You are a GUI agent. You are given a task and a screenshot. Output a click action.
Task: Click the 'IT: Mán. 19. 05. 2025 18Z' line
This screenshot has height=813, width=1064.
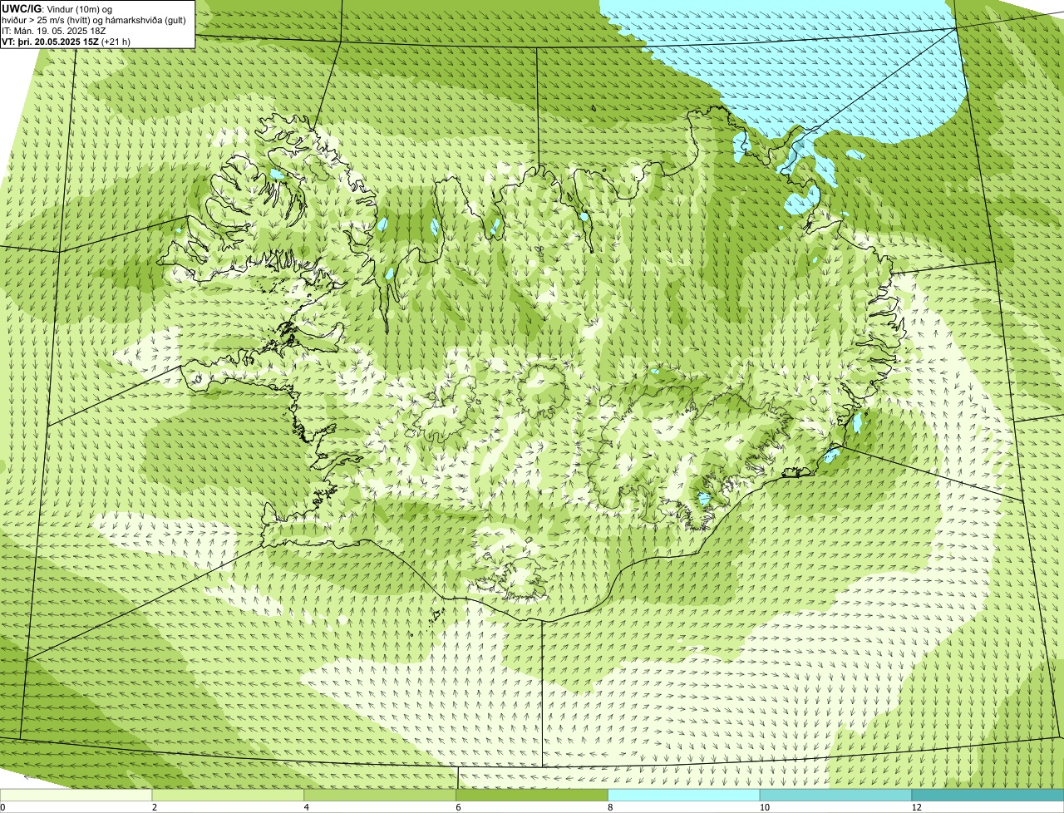click(x=53, y=30)
